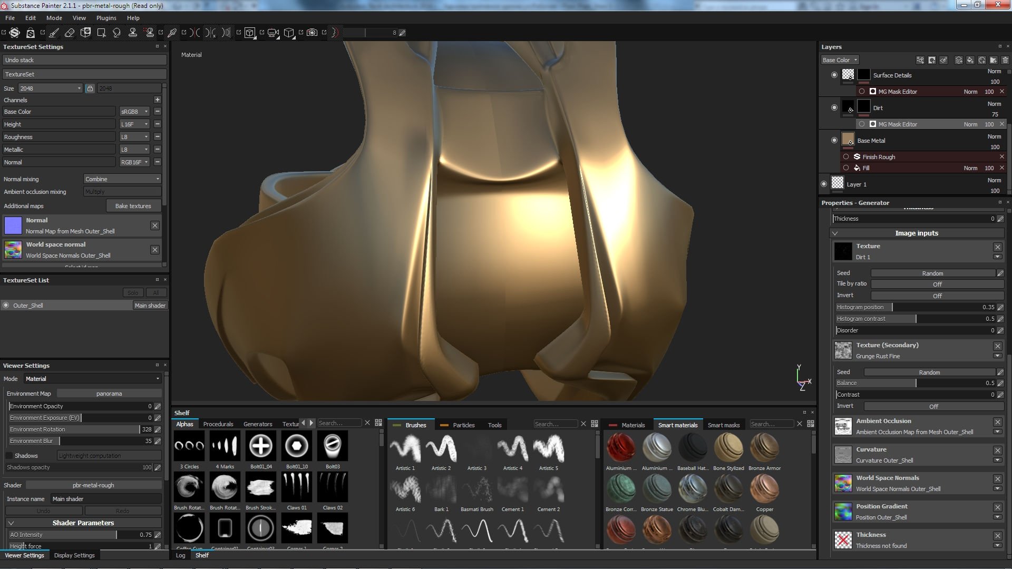This screenshot has width=1012, height=569.
Task: Click the Main shader button
Action: [x=150, y=306]
